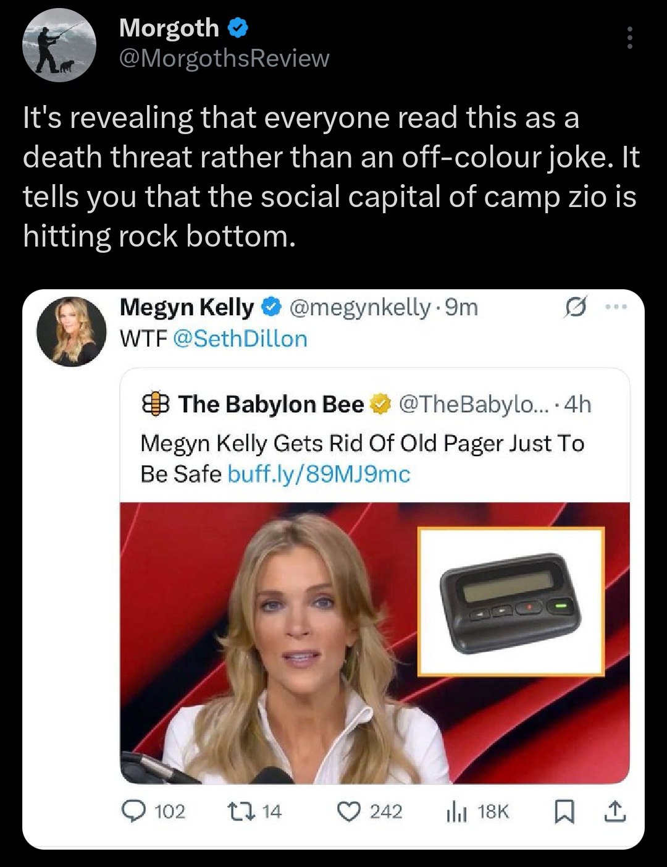This screenshot has height=867, width=667.
Task: Open the pager inset picture
Action: pos(511,601)
